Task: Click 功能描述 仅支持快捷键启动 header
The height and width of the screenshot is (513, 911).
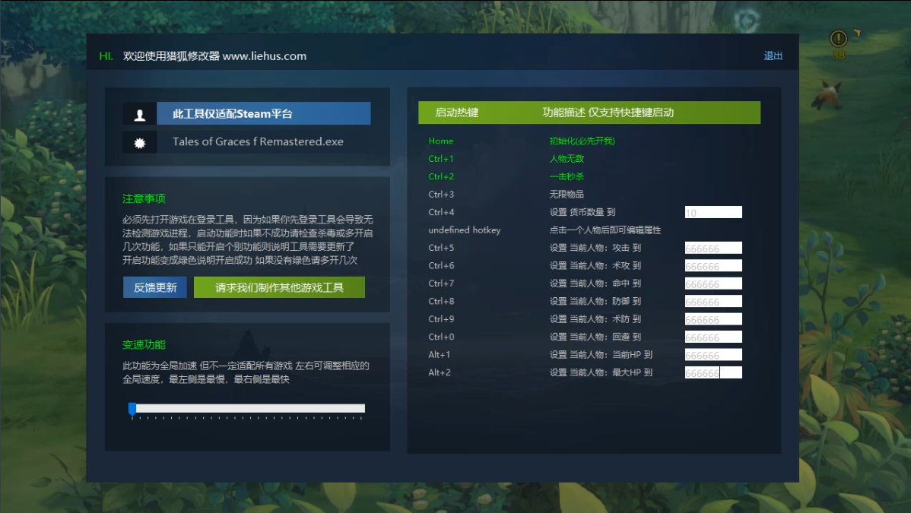Action: tap(608, 112)
